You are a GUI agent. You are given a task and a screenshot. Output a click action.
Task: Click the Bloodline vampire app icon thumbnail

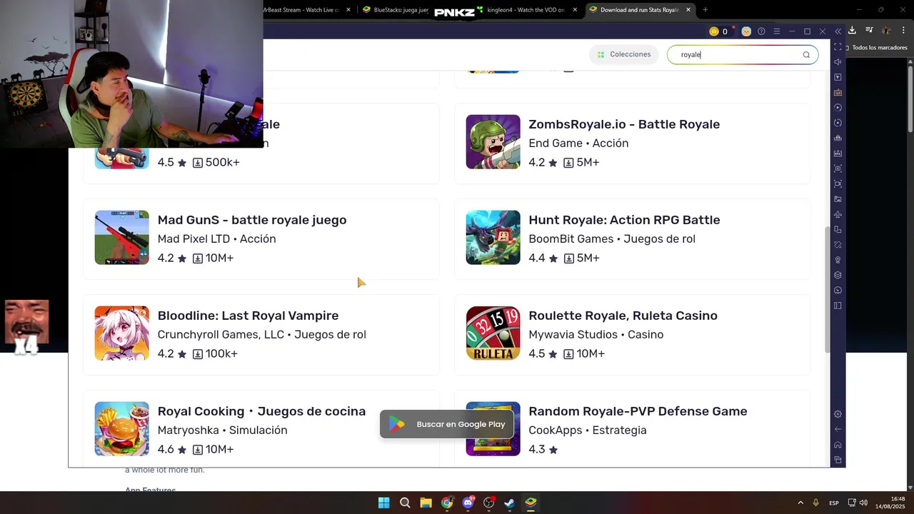122,333
